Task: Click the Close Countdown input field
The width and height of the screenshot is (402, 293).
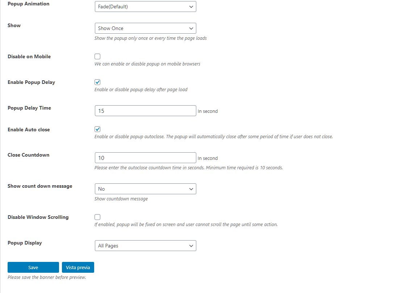Action: pos(145,158)
